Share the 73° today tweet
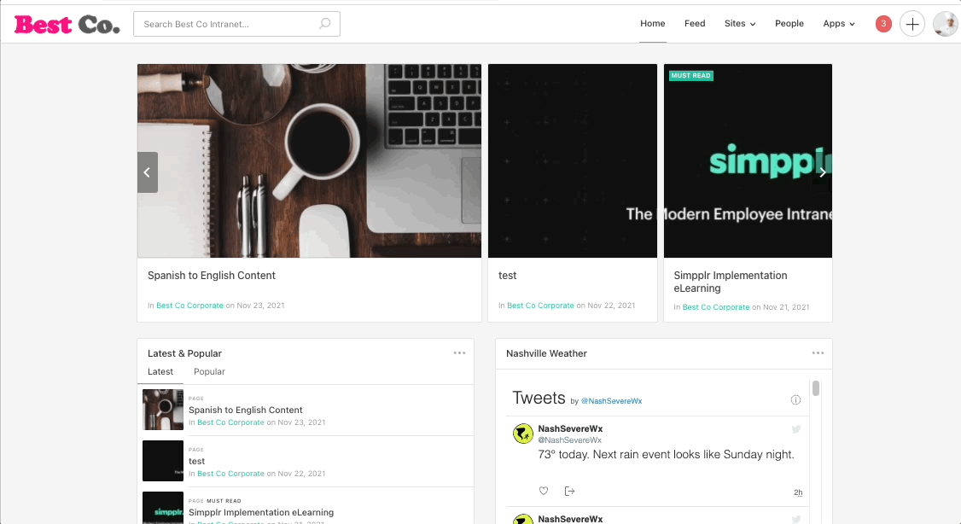Screen dimensions: 961x524 (x=569, y=491)
